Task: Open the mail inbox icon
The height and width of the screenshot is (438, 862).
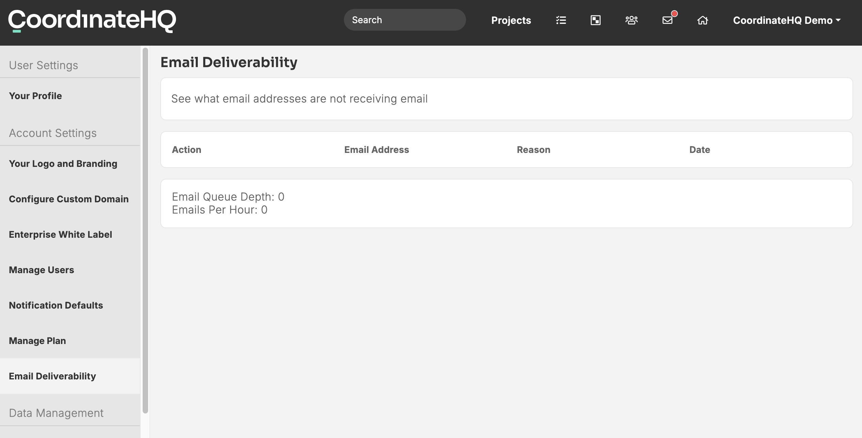Action: click(668, 20)
